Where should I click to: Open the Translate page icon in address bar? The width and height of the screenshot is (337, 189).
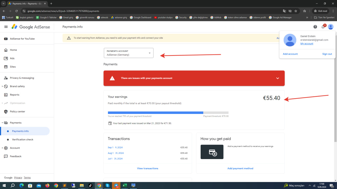[284, 11]
